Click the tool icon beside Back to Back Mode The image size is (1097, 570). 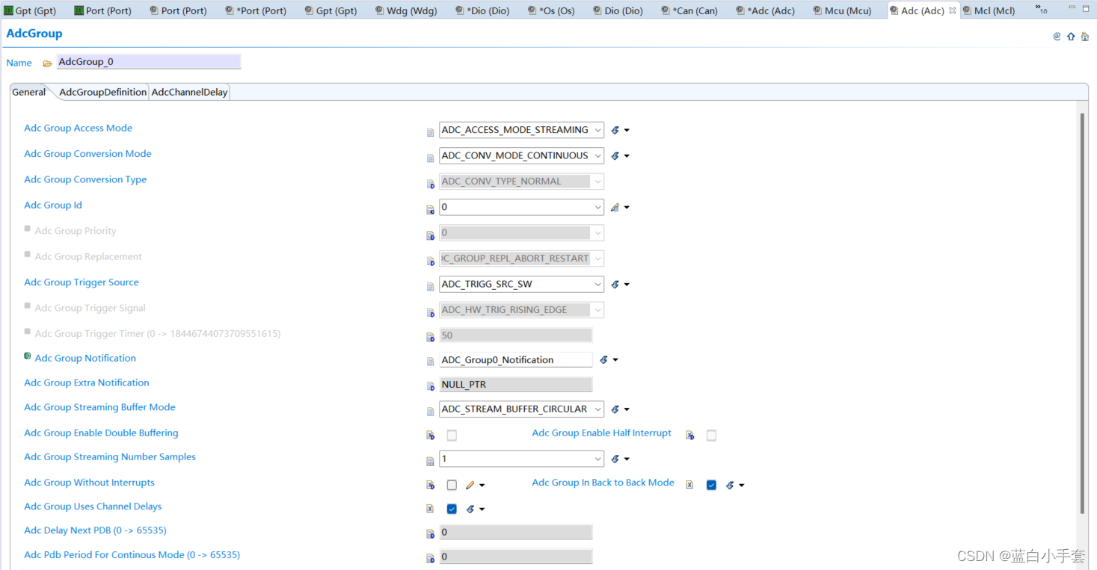(x=730, y=486)
